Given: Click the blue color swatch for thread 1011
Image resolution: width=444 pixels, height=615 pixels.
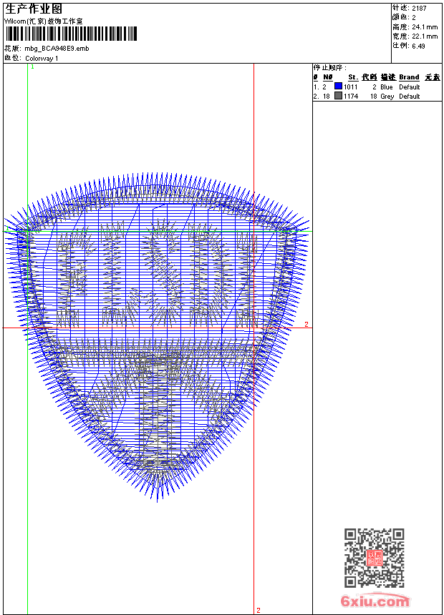Looking at the screenshot, I should pyautogui.click(x=339, y=87).
